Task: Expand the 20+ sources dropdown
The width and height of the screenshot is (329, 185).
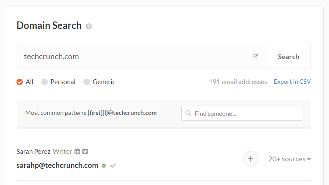Action: 289,159
